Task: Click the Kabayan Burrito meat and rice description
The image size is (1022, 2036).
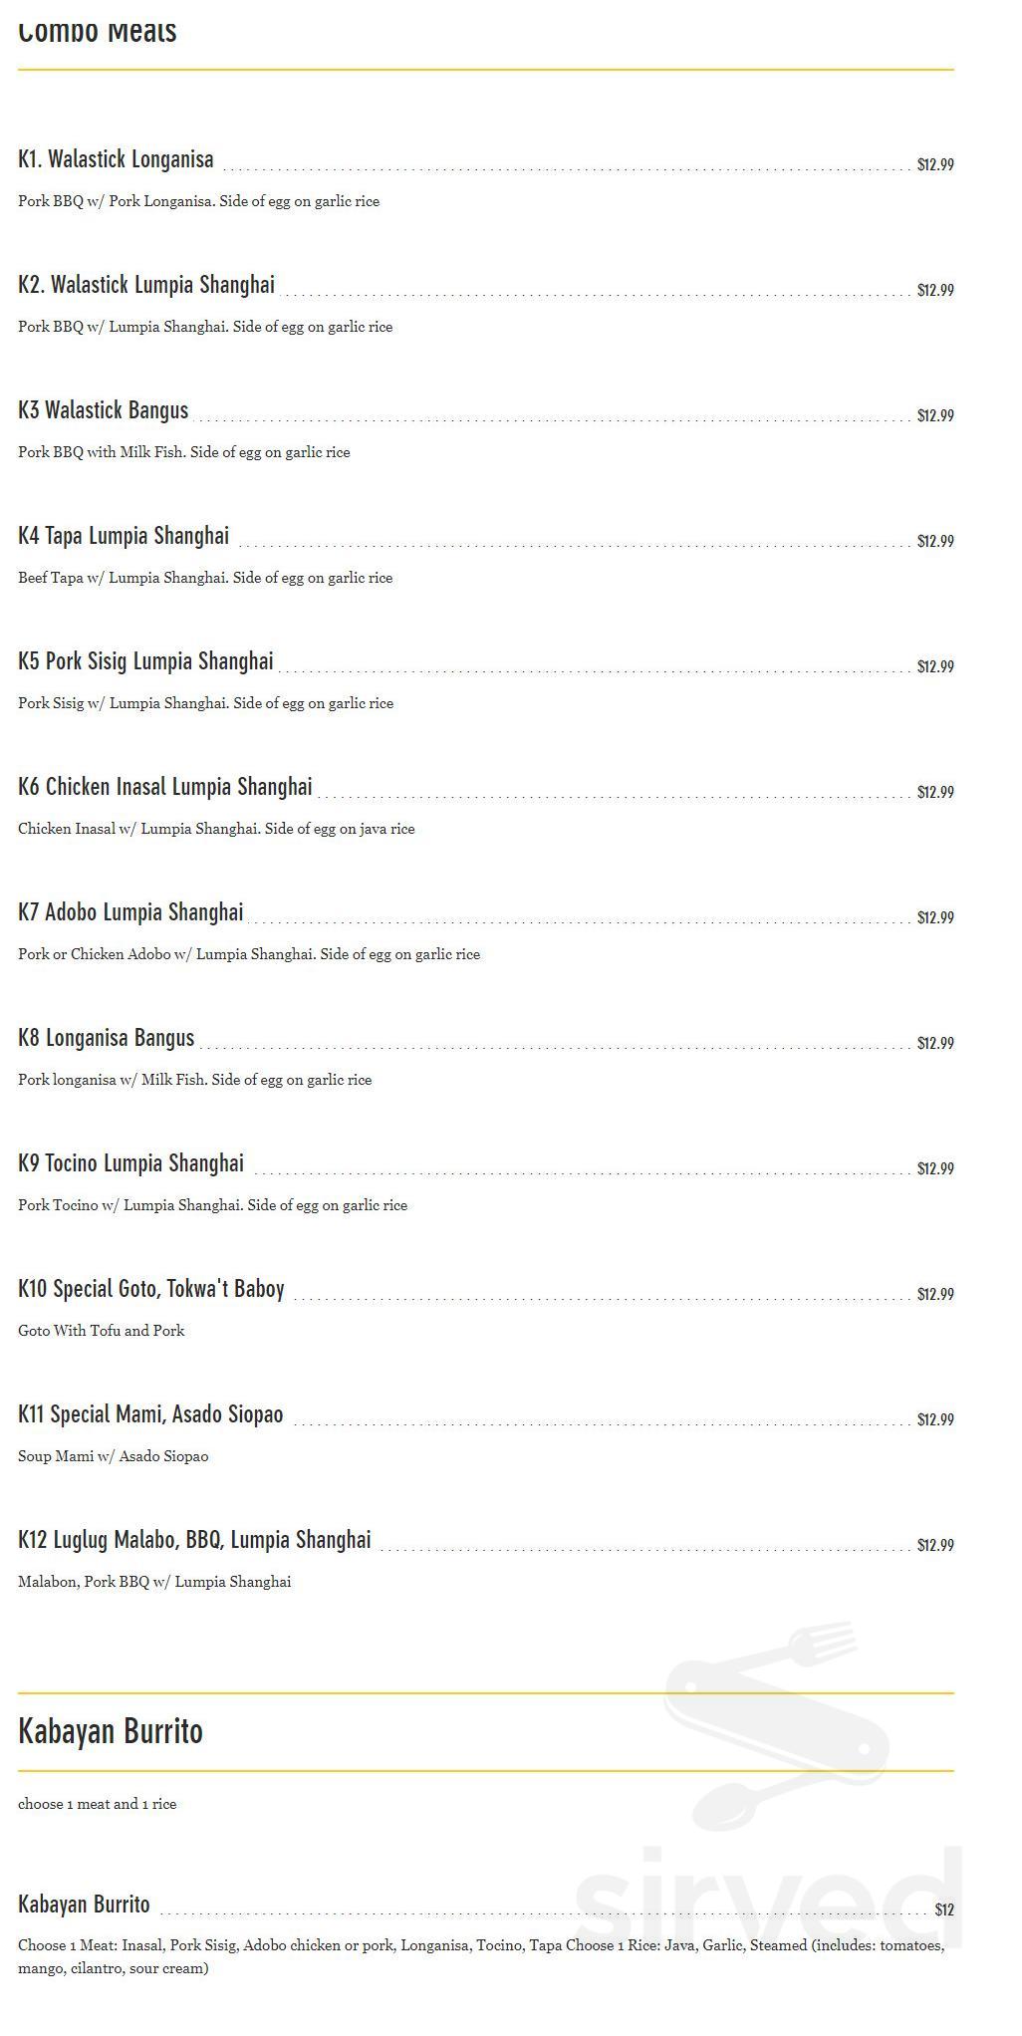Action: [x=480, y=1956]
